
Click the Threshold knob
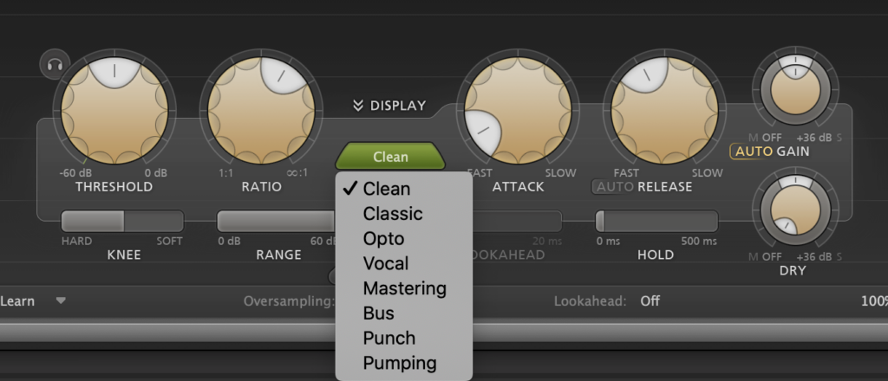tap(113, 109)
